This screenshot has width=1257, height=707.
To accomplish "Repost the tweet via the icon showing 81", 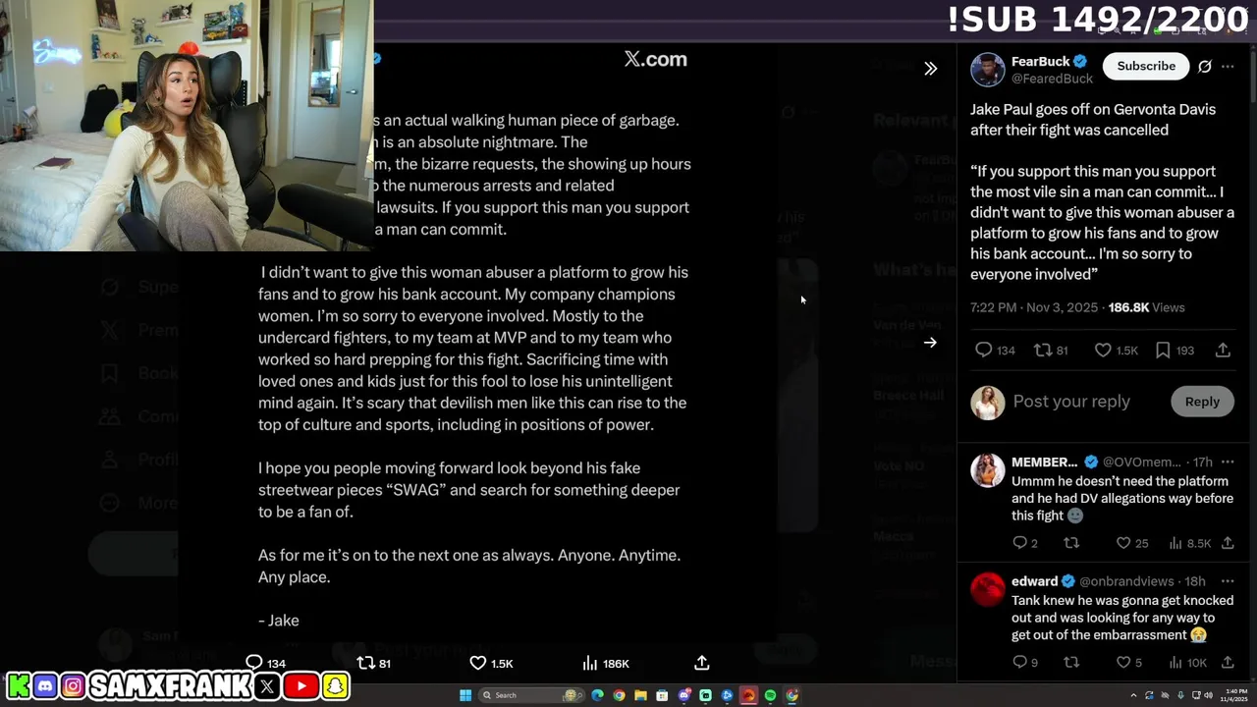I will pyautogui.click(x=1043, y=350).
